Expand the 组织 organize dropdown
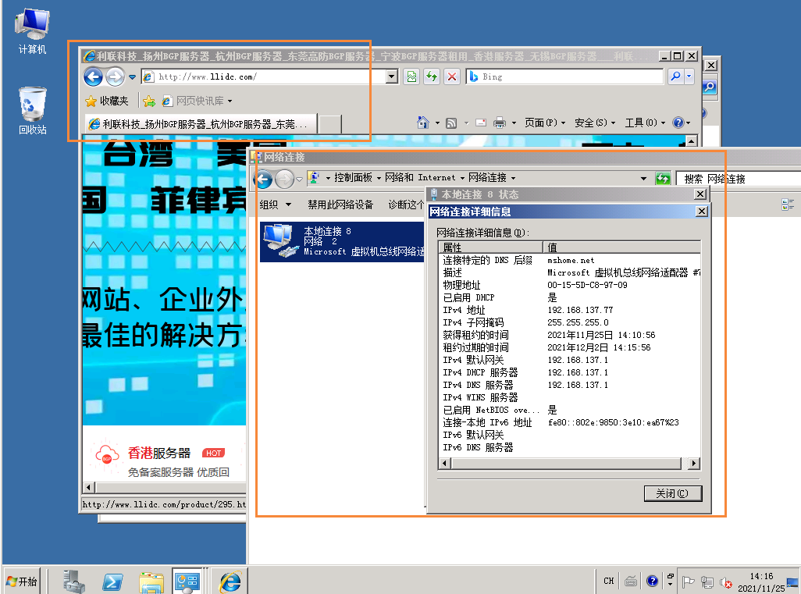801x594 pixels. [x=275, y=205]
